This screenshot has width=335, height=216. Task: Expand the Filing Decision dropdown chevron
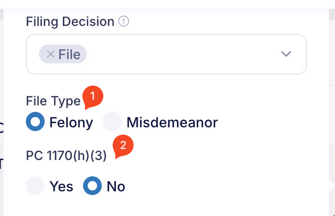[286, 54]
